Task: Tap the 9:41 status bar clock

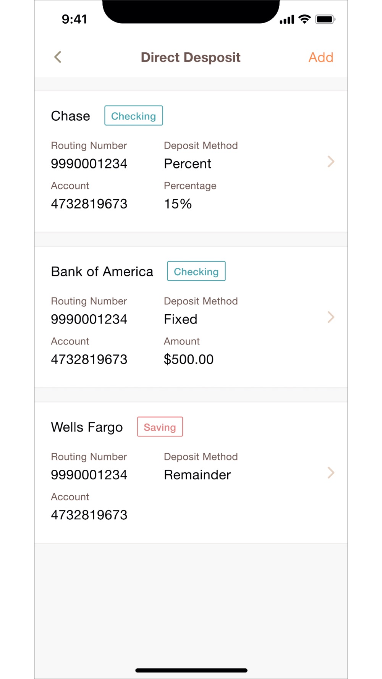Action: pos(74,19)
